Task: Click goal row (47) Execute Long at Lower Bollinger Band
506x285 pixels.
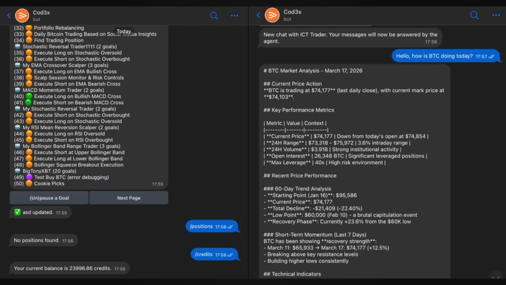Action: [x=68, y=159]
